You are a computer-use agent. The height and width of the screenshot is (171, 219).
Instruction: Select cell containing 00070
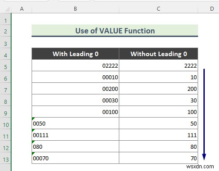coord(75,158)
